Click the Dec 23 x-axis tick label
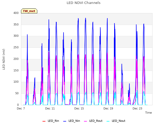The height and width of the screenshot is (126, 168). click(x=137, y=108)
